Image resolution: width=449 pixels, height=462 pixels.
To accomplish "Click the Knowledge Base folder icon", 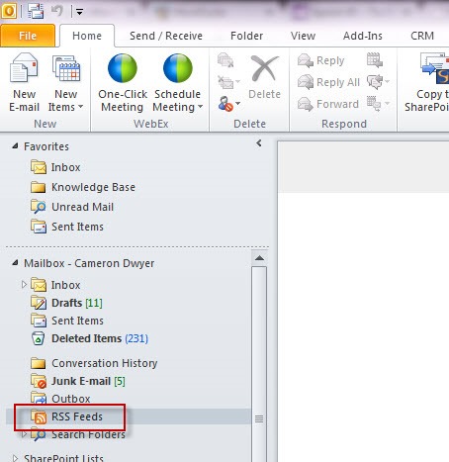I will [x=39, y=187].
